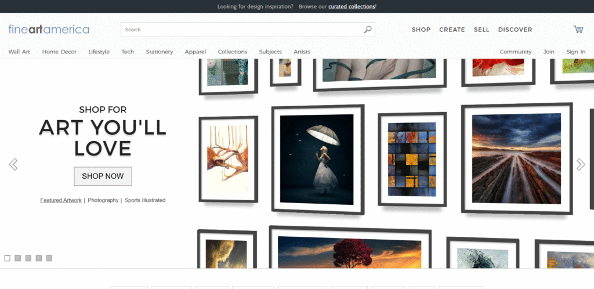Follow the curated collections link
The height and width of the screenshot is (289, 594).
(352, 6)
